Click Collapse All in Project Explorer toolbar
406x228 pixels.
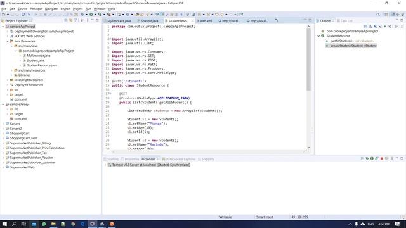click(x=66, y=20)
